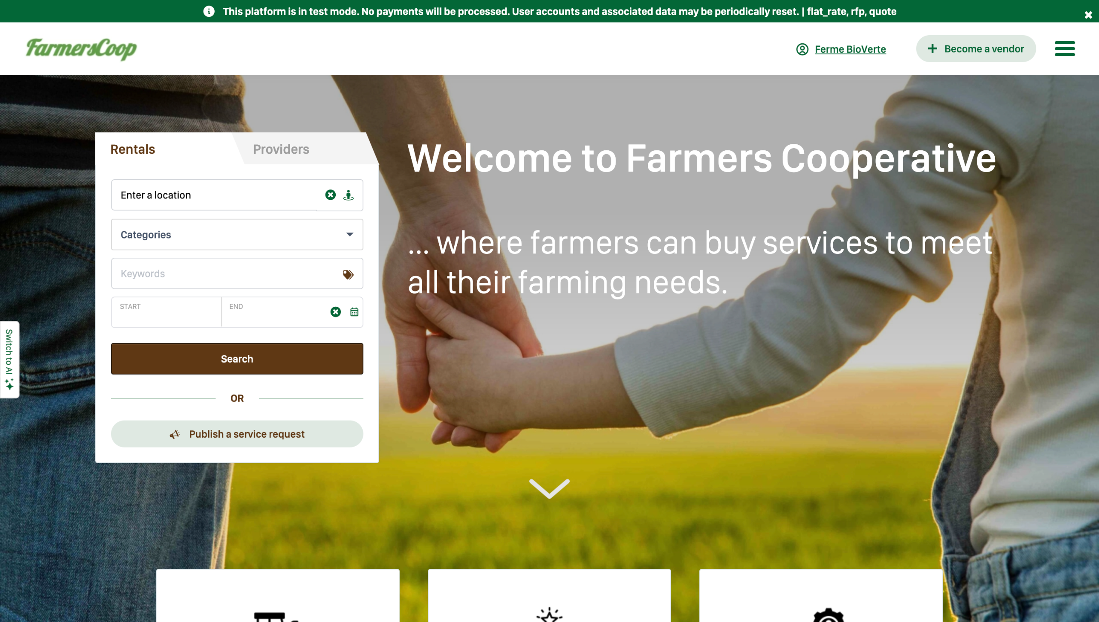Image resolution: width=1099 pixels, height=622 pixels.
Task: Switch to the Providers tab
Action: [281, 149]
